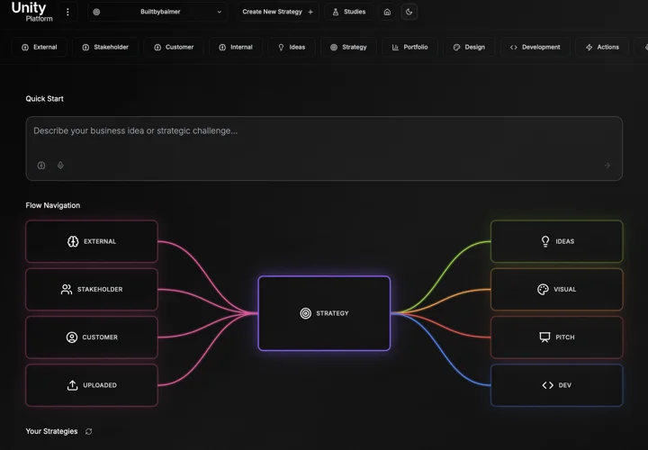
Task: Select the DEV flow node
Action: click(x=557, y=385)
